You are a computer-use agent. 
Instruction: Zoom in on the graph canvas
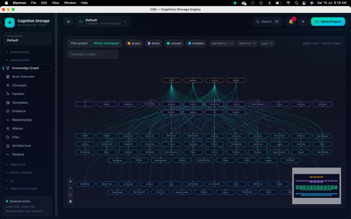(x=70, y=181)
